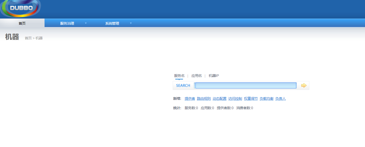The height and width of the screenshot is (147, 365).
Task: Click the 消费者数:0 statistic
Action: (x=245, y=108)
